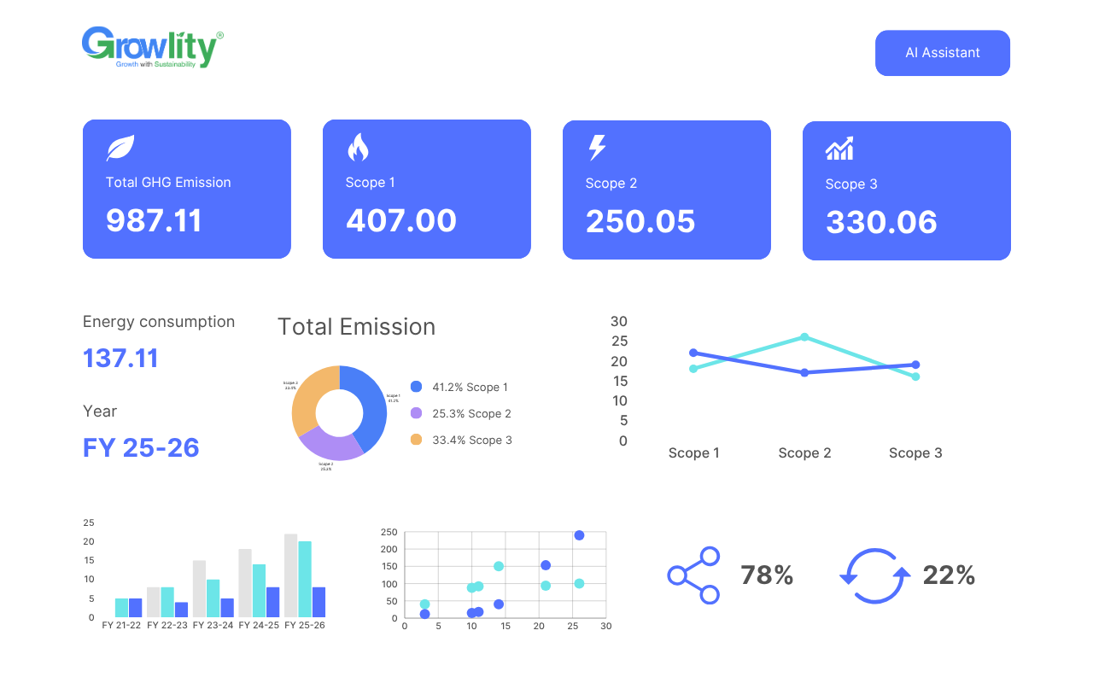The width and height of the screenshot is (1093, 683).
Task: Click the blue Scope 1 legend dot
Action: click(416, 387)
